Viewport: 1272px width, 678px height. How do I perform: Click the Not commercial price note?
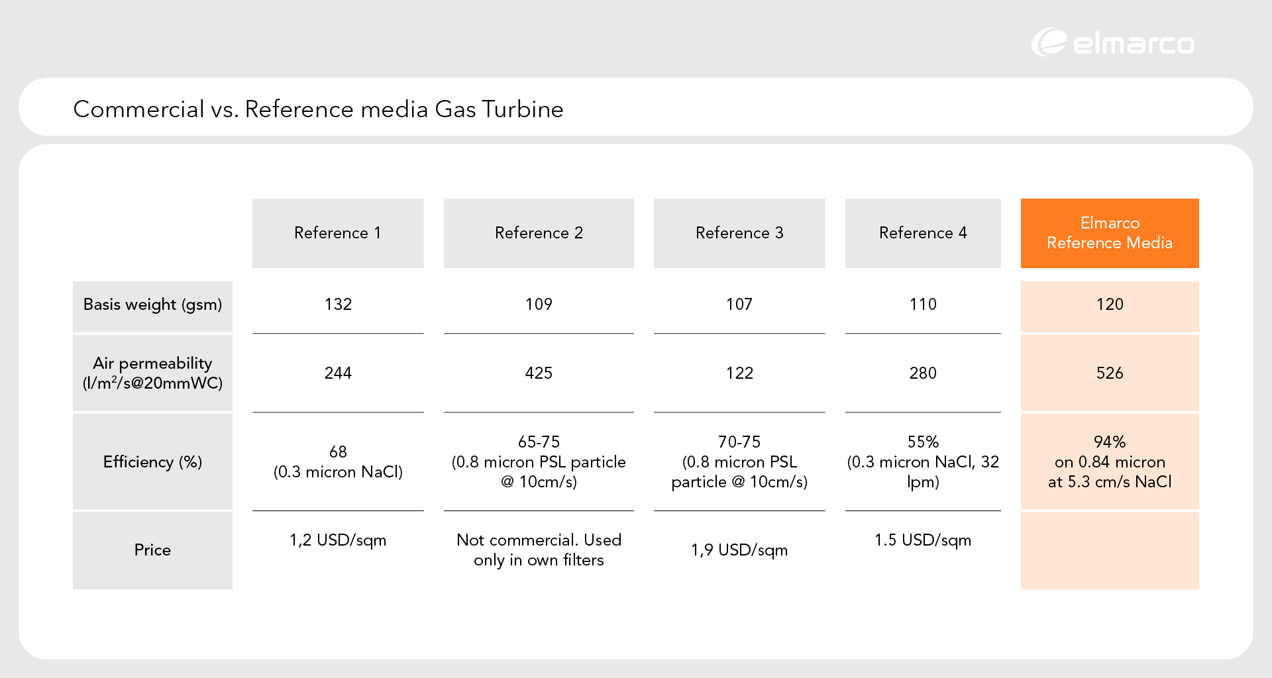tap(539, 550)
